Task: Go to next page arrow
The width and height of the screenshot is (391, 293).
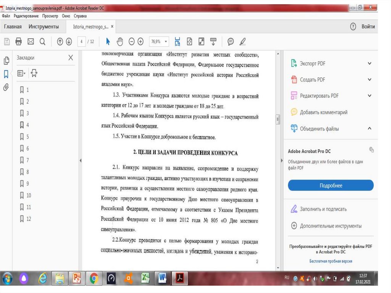Action: point(69,41)
